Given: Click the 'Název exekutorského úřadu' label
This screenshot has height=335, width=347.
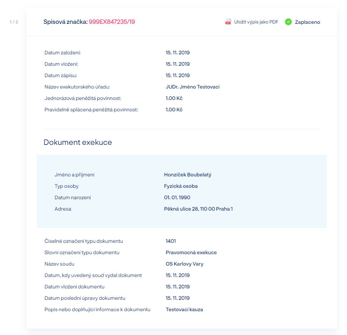Looking at the screenshot, I should pyautogui.click(x=77, y=87).
